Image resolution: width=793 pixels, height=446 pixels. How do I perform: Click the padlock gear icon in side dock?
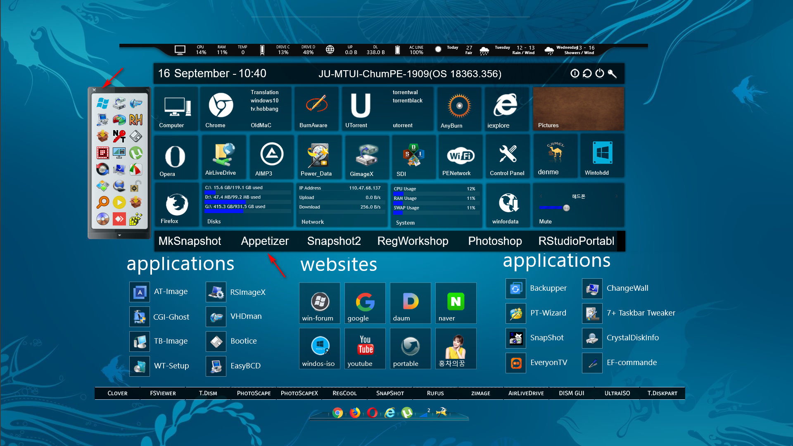click(135, 186)
